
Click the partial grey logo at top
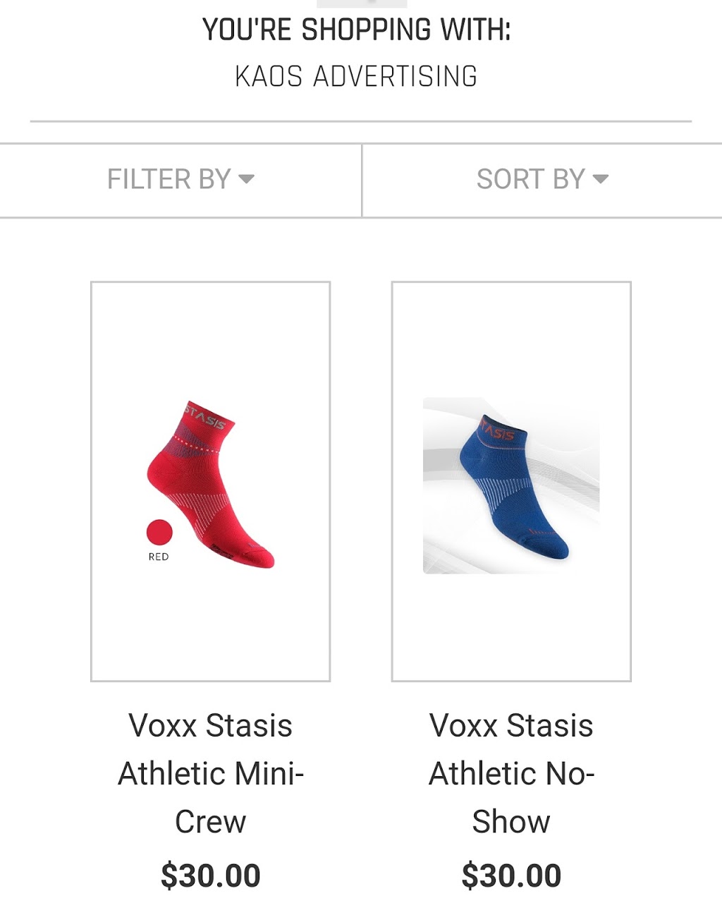click(x=362, y=4)
